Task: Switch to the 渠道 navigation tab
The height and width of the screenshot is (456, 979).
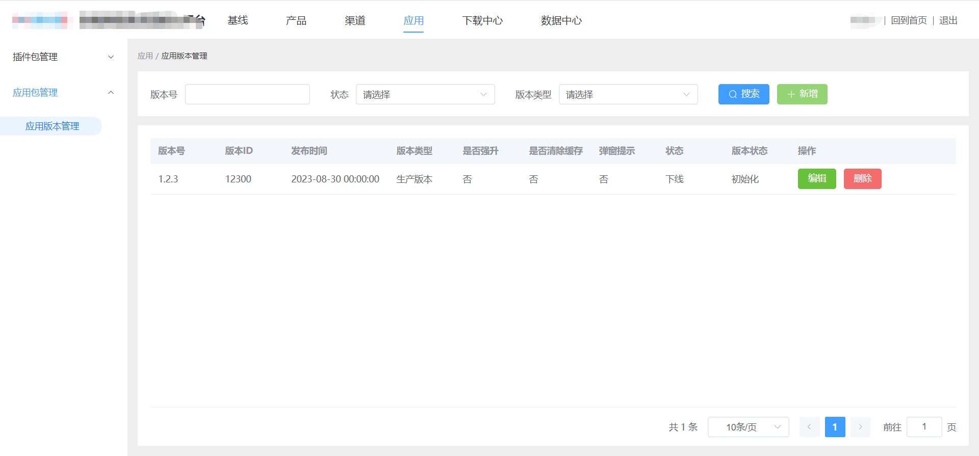Action: pyautogui.click(x=355, y=20)
